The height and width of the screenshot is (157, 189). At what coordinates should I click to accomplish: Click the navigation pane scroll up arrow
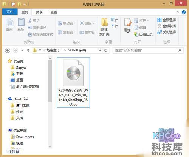point(50,58)
